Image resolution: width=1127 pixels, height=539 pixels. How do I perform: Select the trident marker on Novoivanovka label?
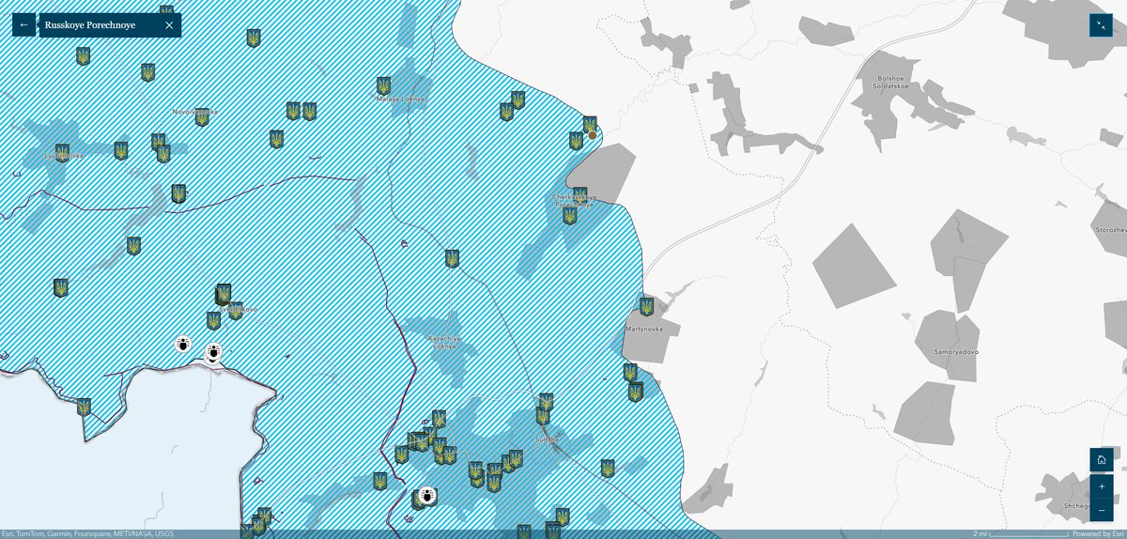(x=202, y=116)
